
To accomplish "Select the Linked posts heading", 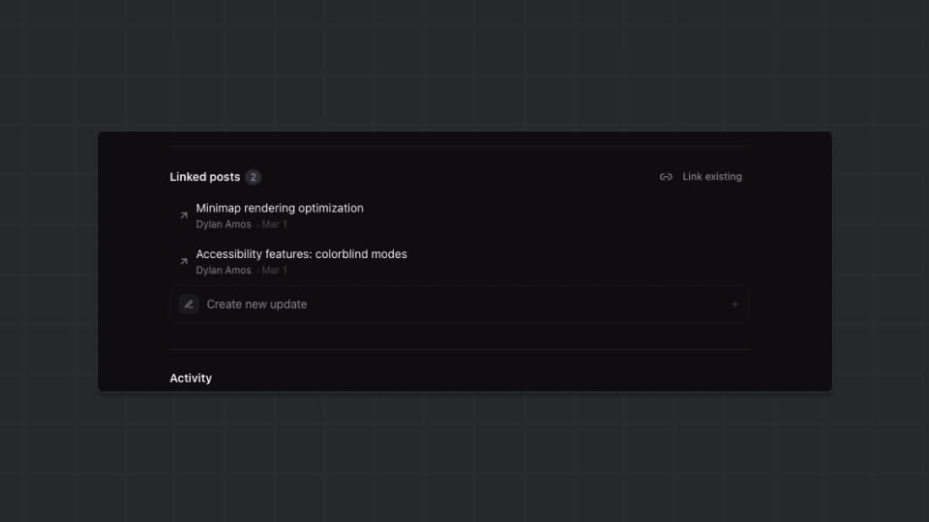I will (x=205, y=177).
